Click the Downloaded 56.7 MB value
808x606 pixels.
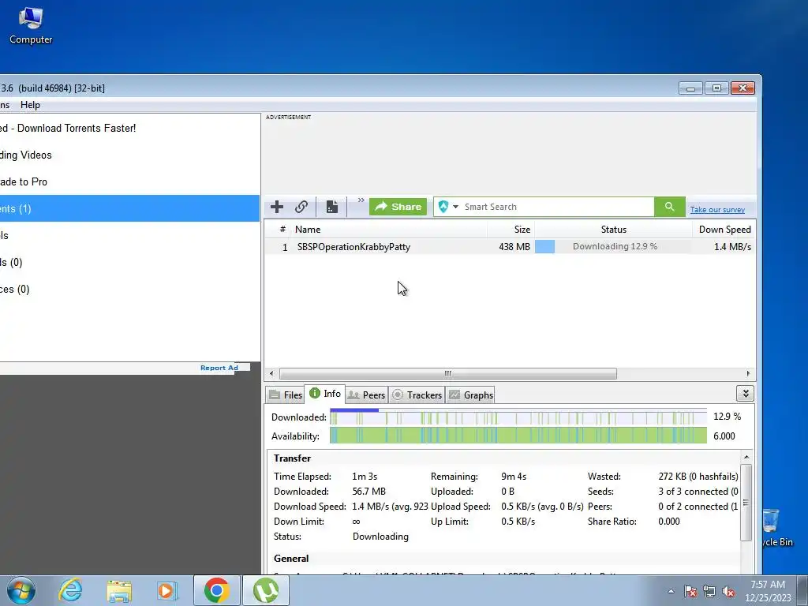click(369, 492)
